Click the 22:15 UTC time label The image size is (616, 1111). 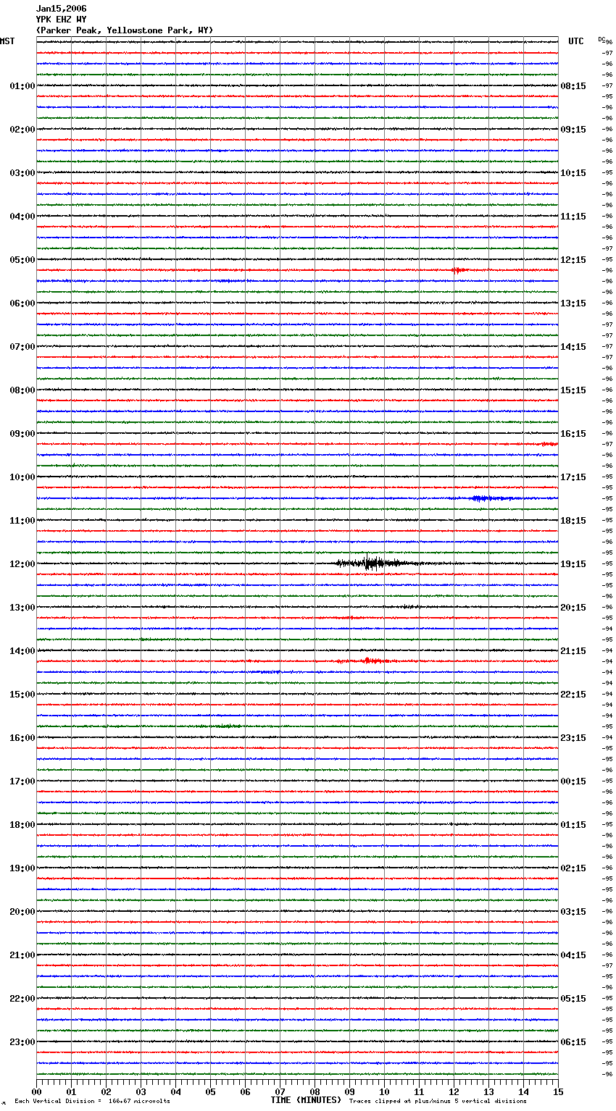[573, 695]
